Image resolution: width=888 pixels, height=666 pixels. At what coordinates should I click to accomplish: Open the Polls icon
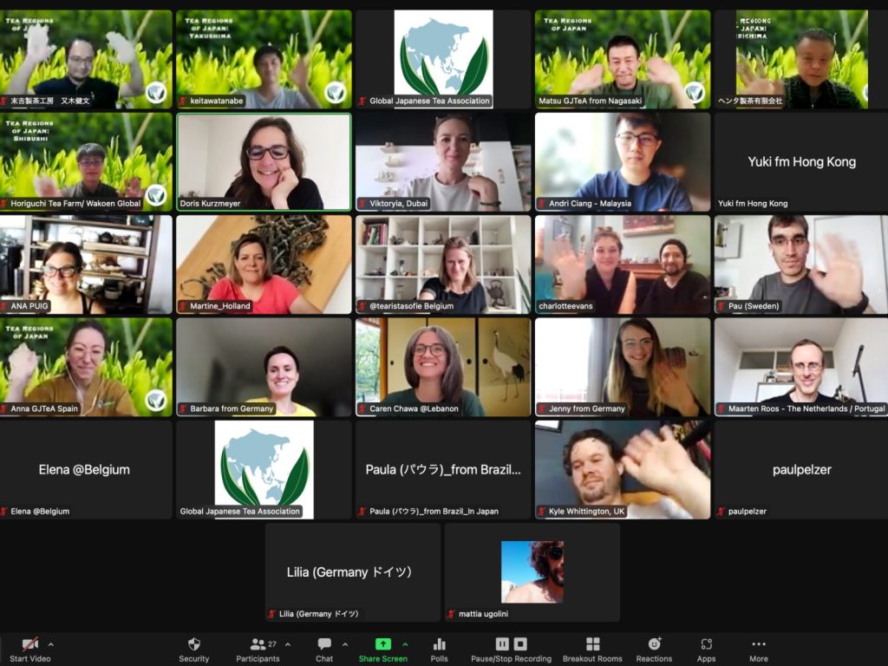pos(439,644)
